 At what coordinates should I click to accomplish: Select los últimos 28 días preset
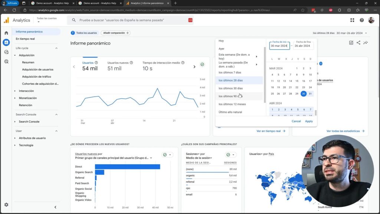coord(239,80)
